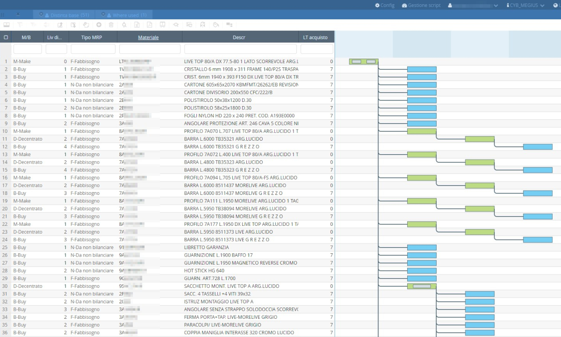The height and width of the screenshot is (337, 561).
Task: Click the paint bucket icon in toolbar
Action: click(216, 25)
